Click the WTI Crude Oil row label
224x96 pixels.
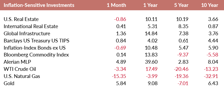pos(20,69)
